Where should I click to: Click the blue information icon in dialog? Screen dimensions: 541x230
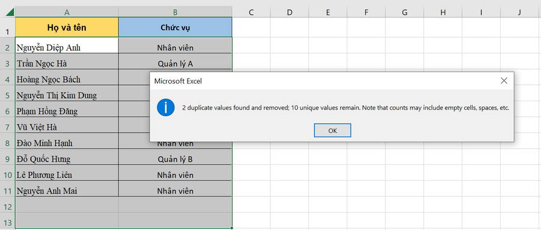167,108
